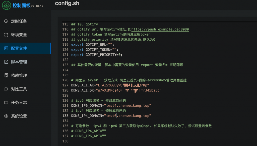Click the 依赖管理 sidebar icon
257x146 pixels.
6,75
